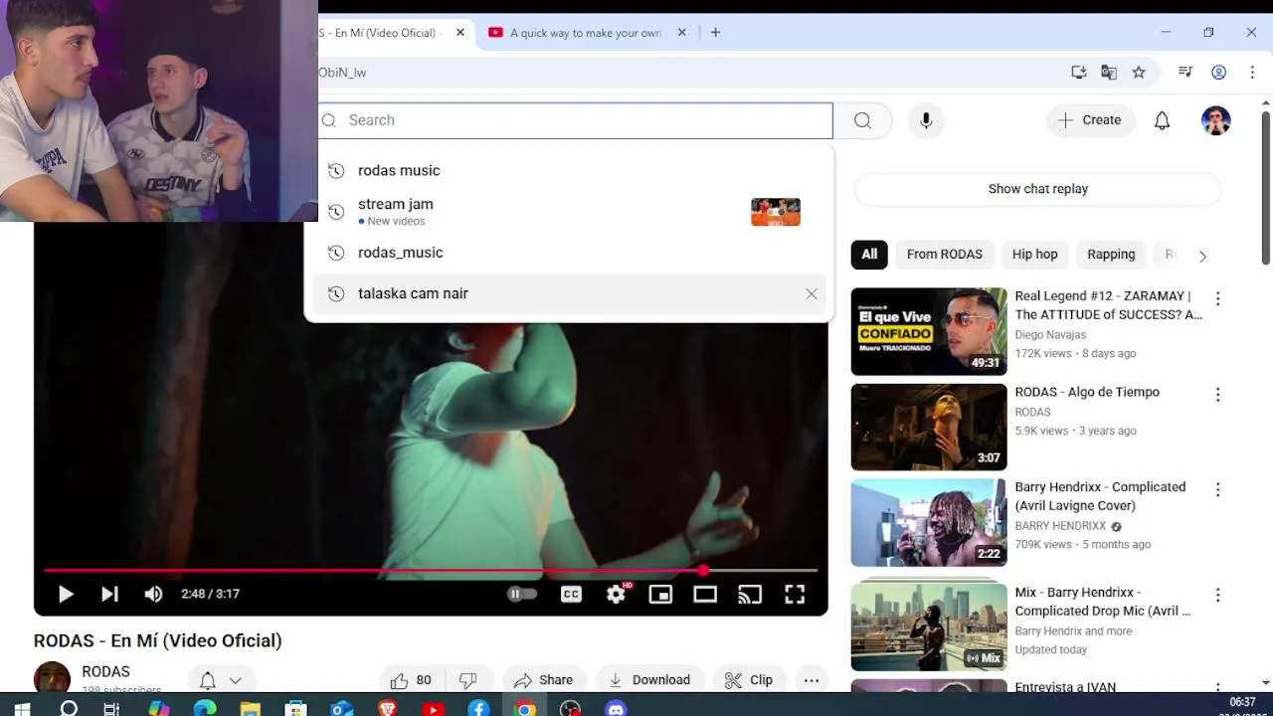Click Show chat replay

click(1037, 189)
